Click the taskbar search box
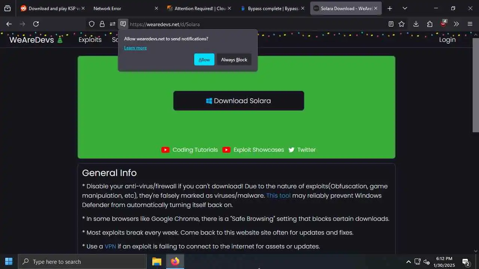Image resolution: width=479 pixels, height=269 pixels. pos(82,262)
